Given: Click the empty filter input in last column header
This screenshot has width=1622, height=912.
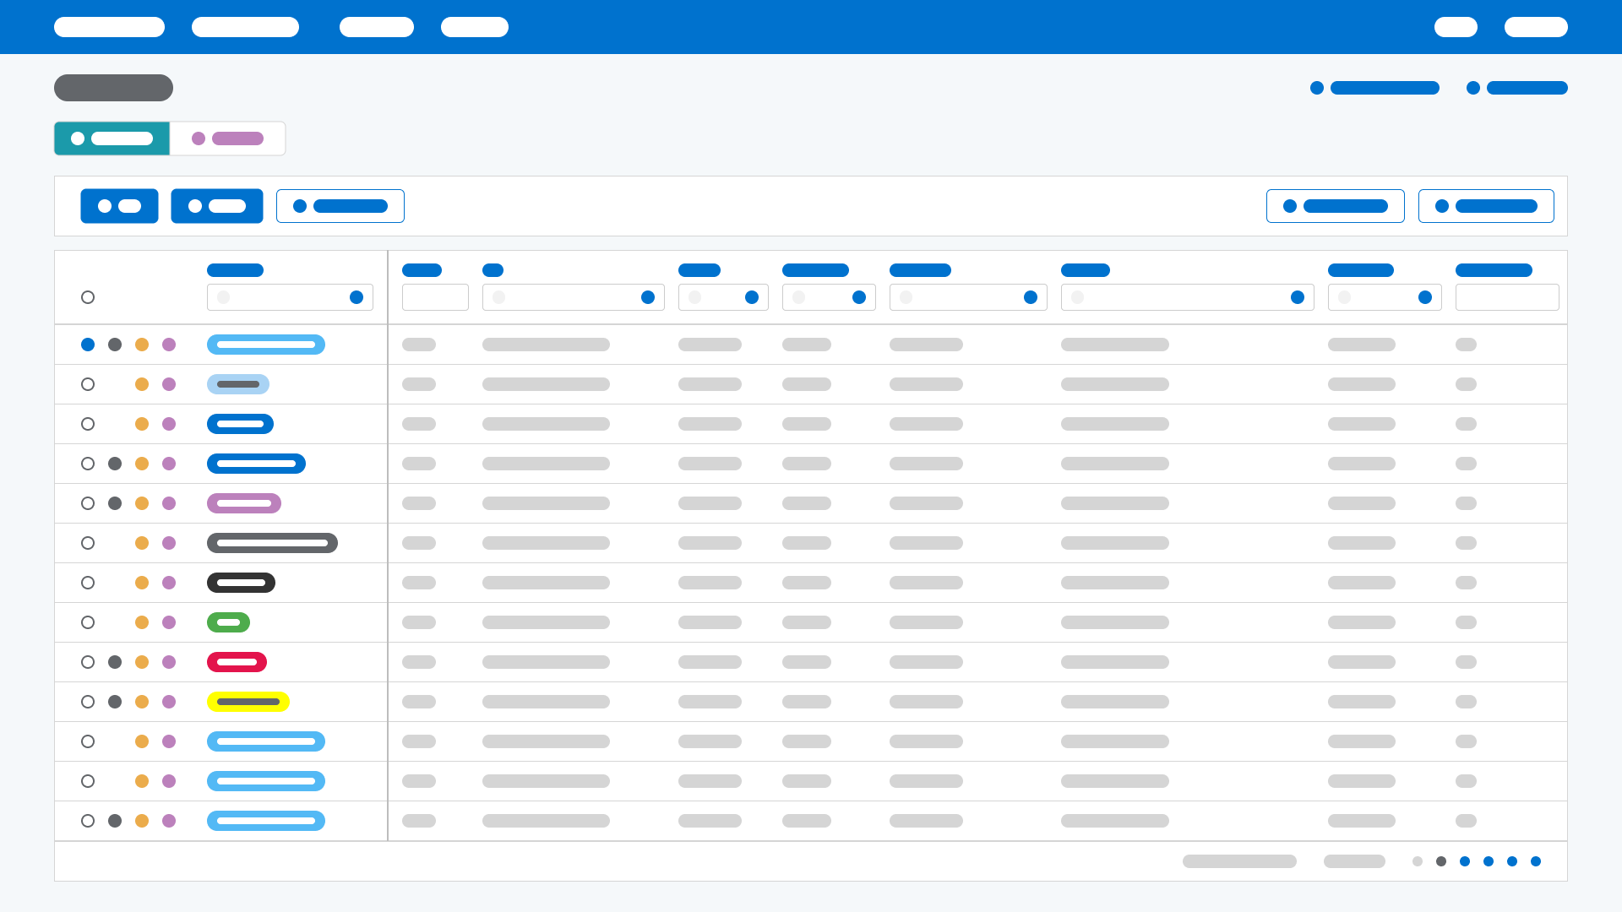Looking at the screenshot, I should coord(1507,297).
